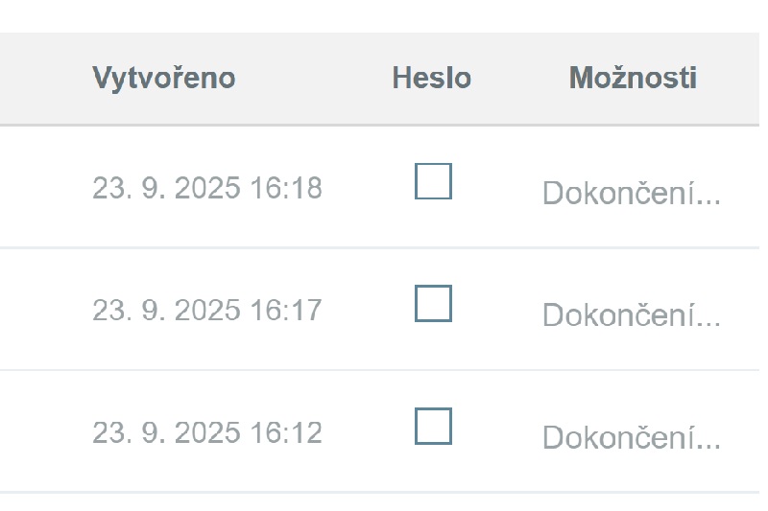The width and height of the screenshot is (768, 511).
Task: Pick the newest entry's creation timestamp
Action: [x=207, y=188]
